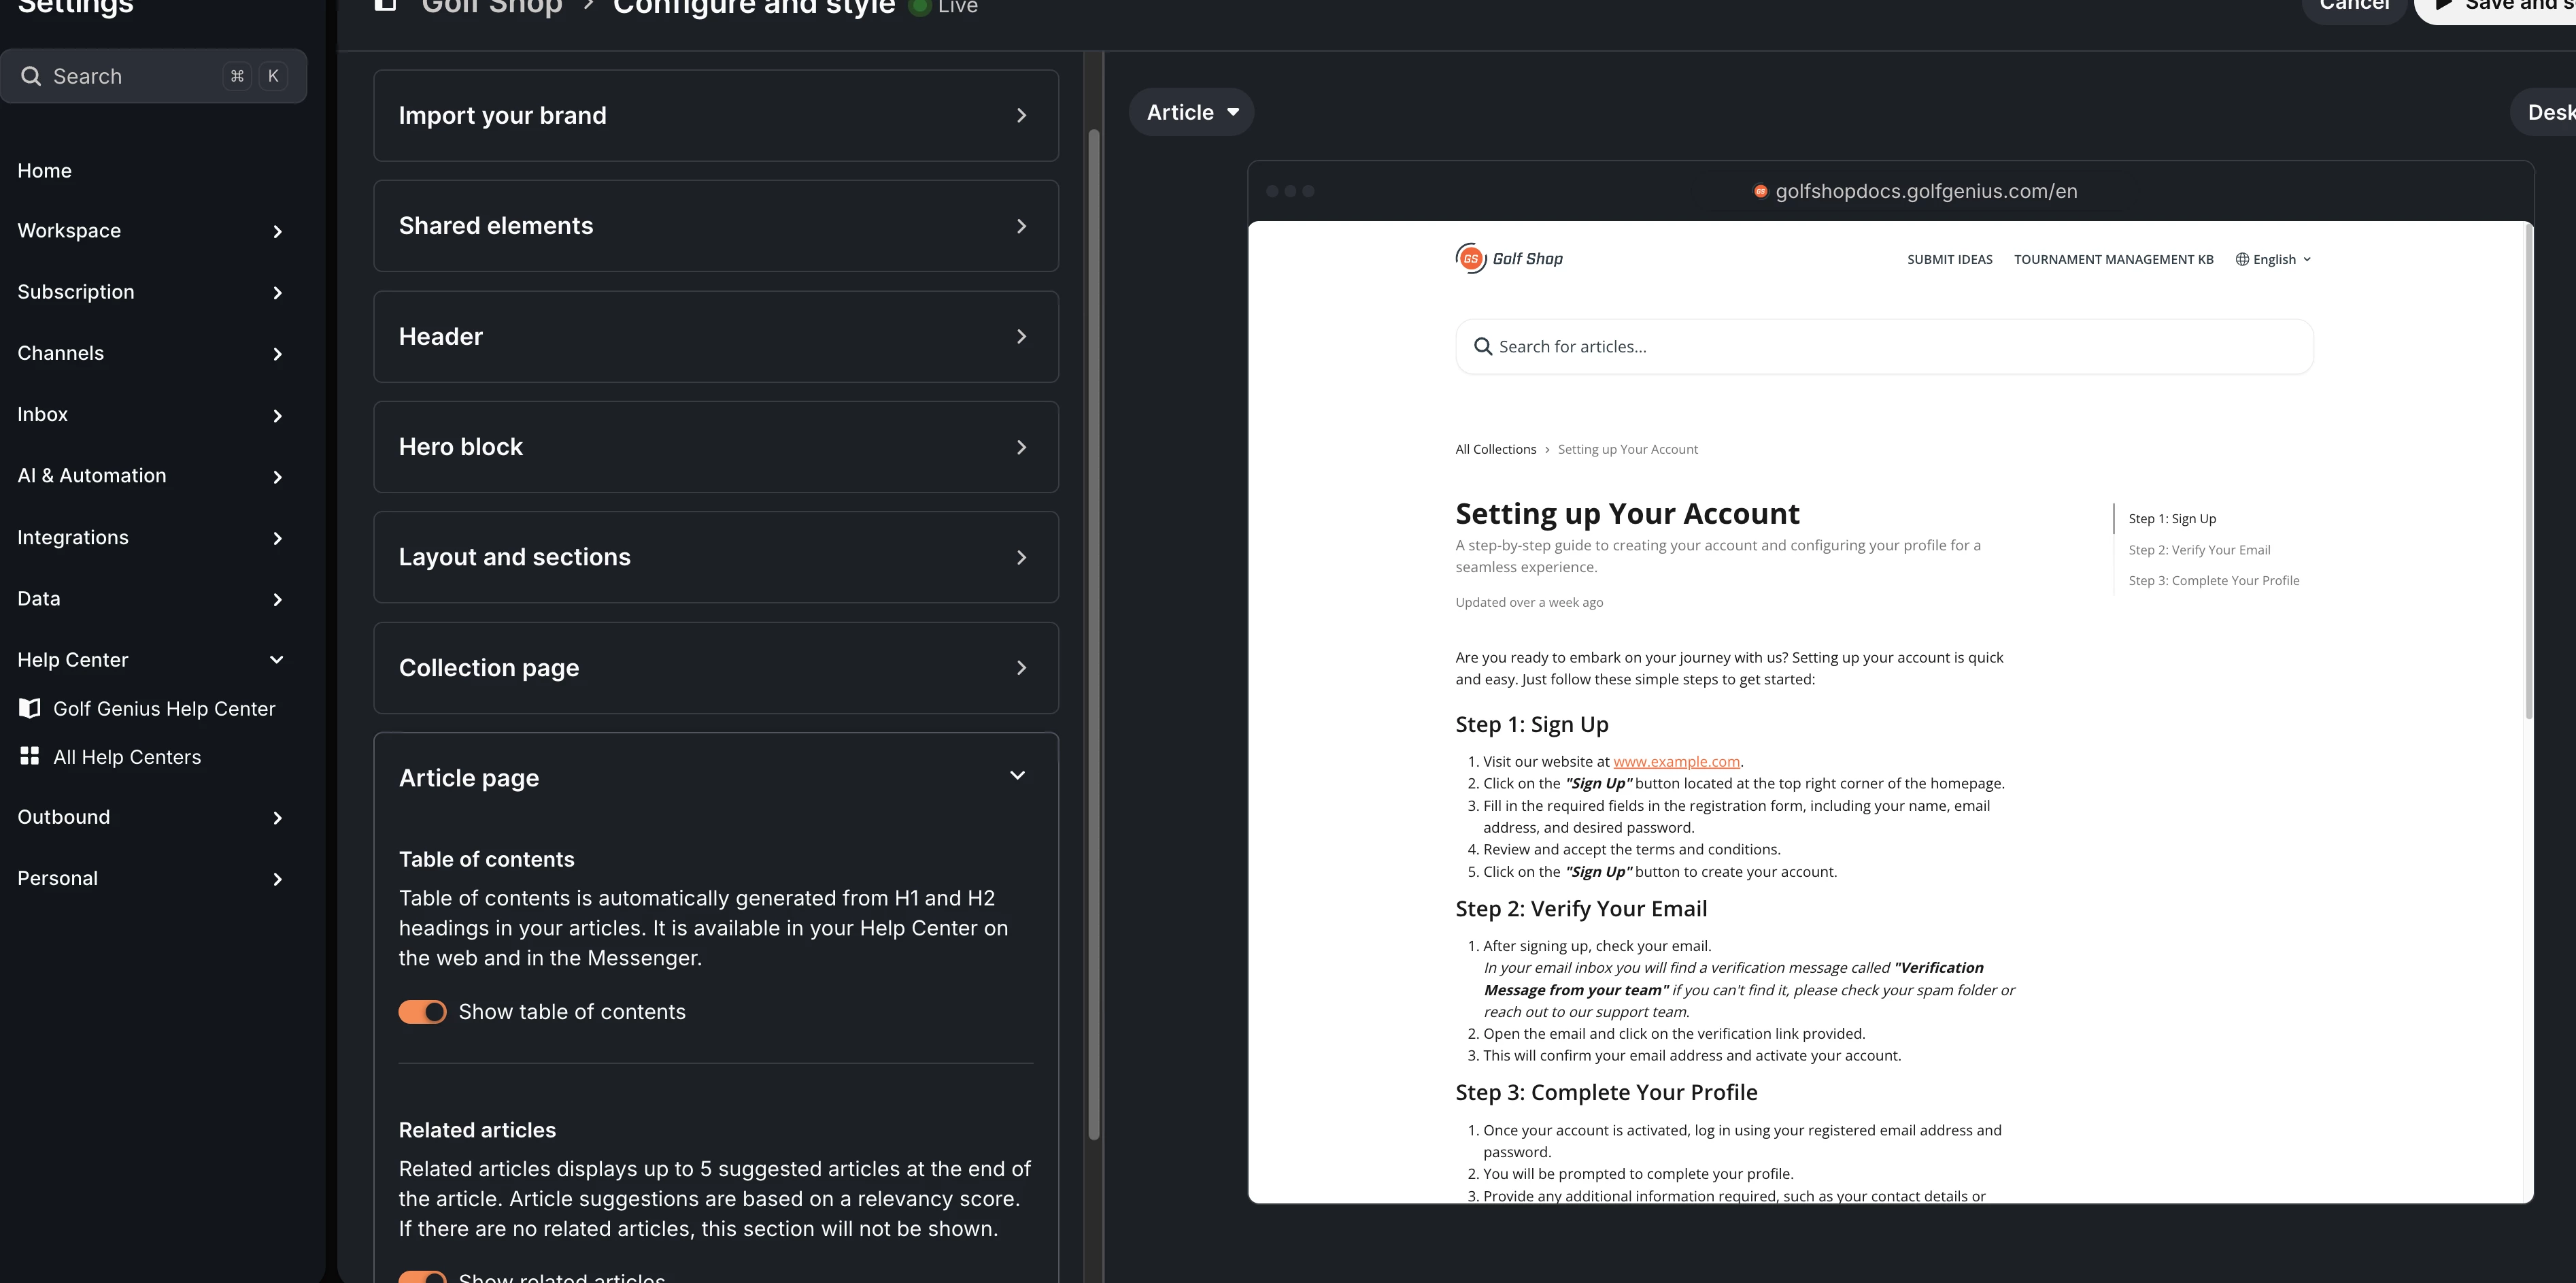Click the All Help Centers grid icon
2576x1283 pixels.
tap(30, 756)
